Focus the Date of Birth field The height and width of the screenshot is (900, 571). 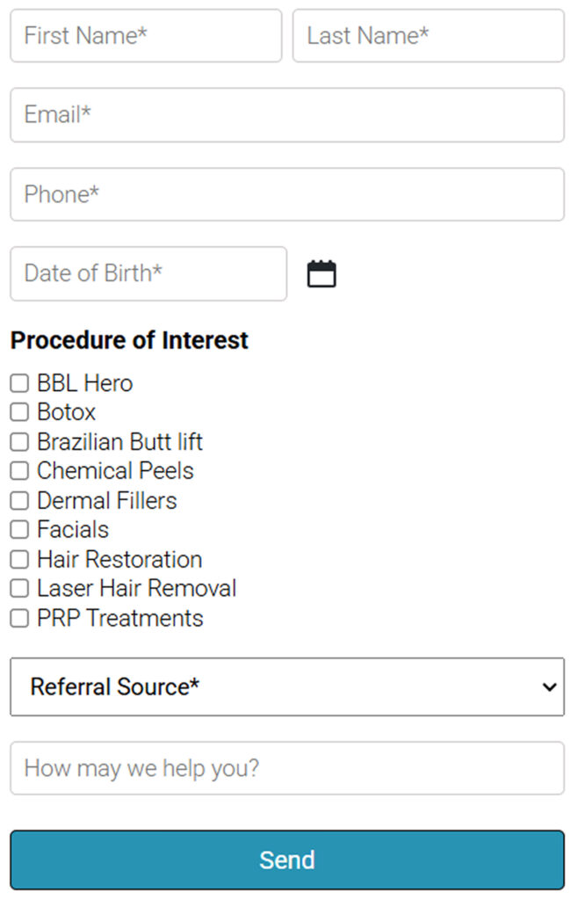click(148, 273)
